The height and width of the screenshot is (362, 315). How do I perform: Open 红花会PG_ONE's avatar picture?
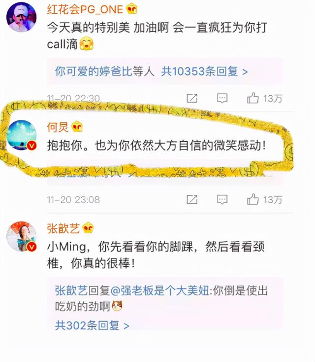pos(21,17)
